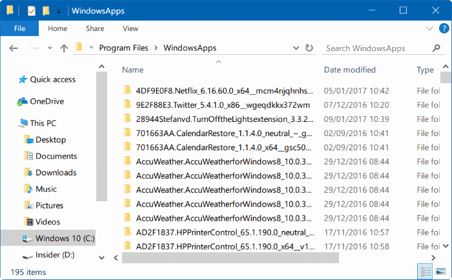This screenshot has width=452, height=280.
Task: Open Help via the question mark icon
Action: (444, 28)
